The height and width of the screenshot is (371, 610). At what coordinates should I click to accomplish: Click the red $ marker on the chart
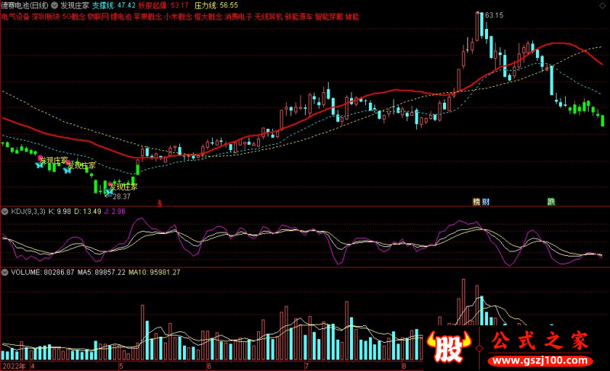click(159, 203)
